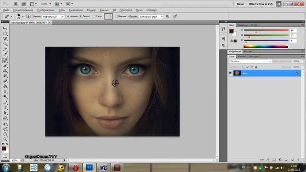Open the Paragraph panel icon
306x172 pixels.
click(x=223, y=45)
